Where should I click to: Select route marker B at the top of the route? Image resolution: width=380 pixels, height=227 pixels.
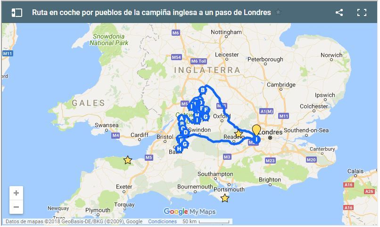pos(203,91)
